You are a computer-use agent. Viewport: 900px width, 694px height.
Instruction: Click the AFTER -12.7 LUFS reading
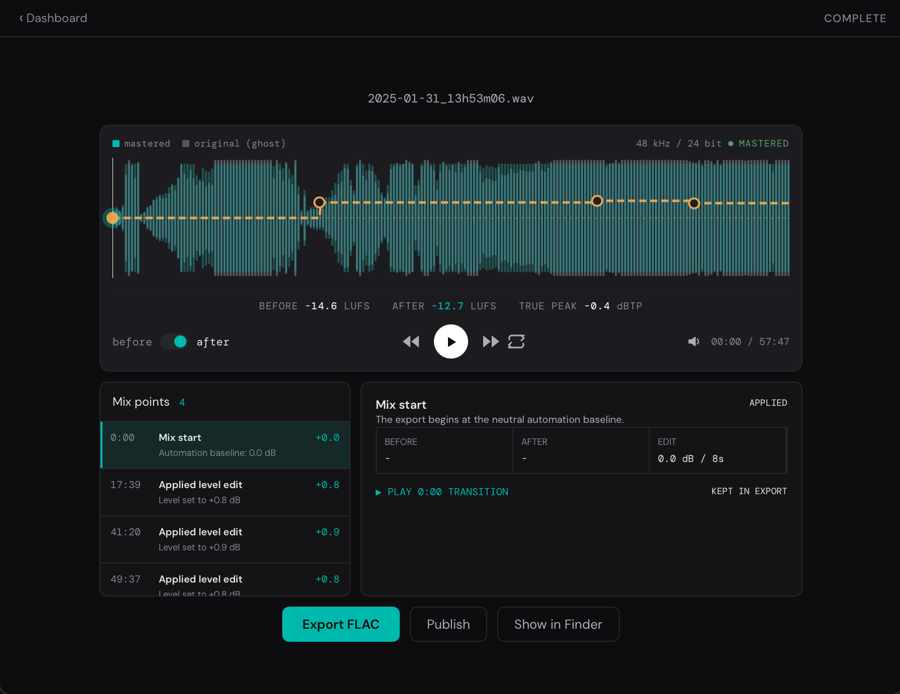pos(444,306)
